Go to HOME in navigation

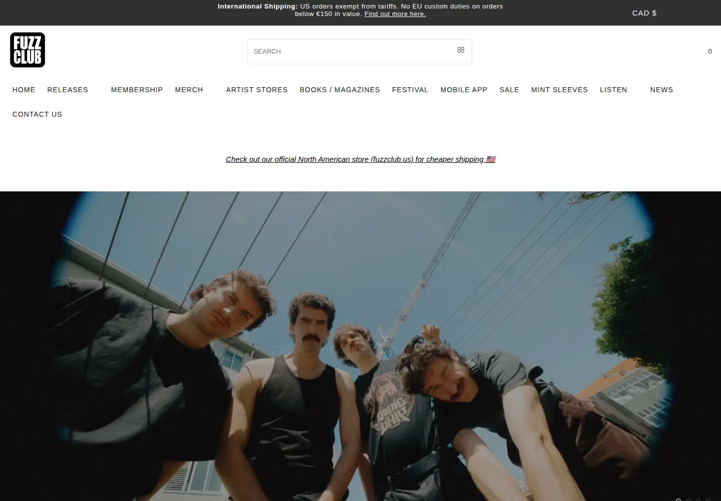(24, 90)
